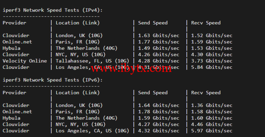Viewport: 265px width, 137px height.
Task: Click the 4.30 Gbits/sec receive speed
Action: (x=212, y=55)
